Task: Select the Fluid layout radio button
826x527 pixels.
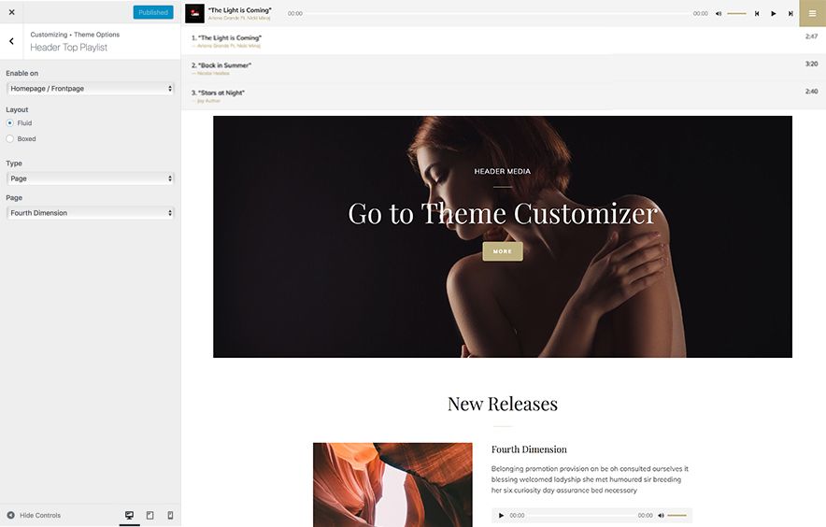Action: [10, 123]
